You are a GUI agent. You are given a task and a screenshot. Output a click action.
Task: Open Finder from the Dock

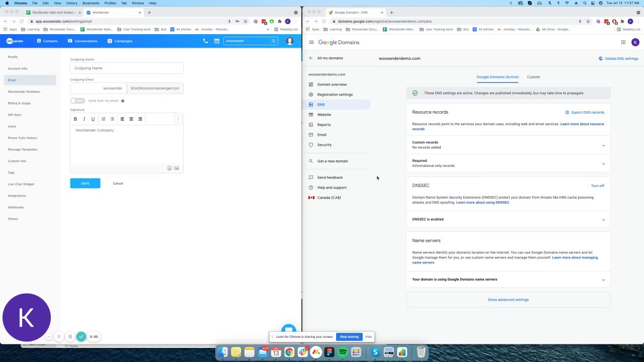222,352
